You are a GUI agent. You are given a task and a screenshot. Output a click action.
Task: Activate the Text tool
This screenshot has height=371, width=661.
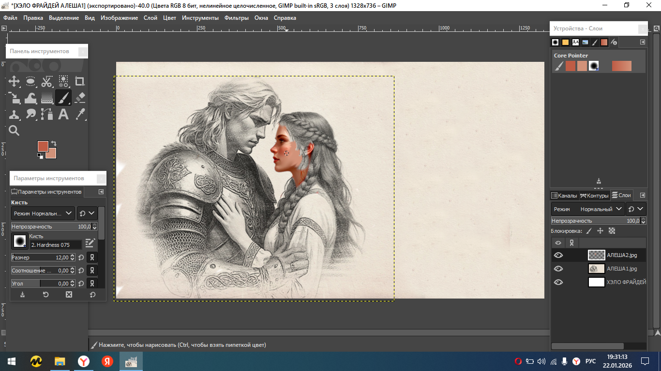[x=63, y=114]
